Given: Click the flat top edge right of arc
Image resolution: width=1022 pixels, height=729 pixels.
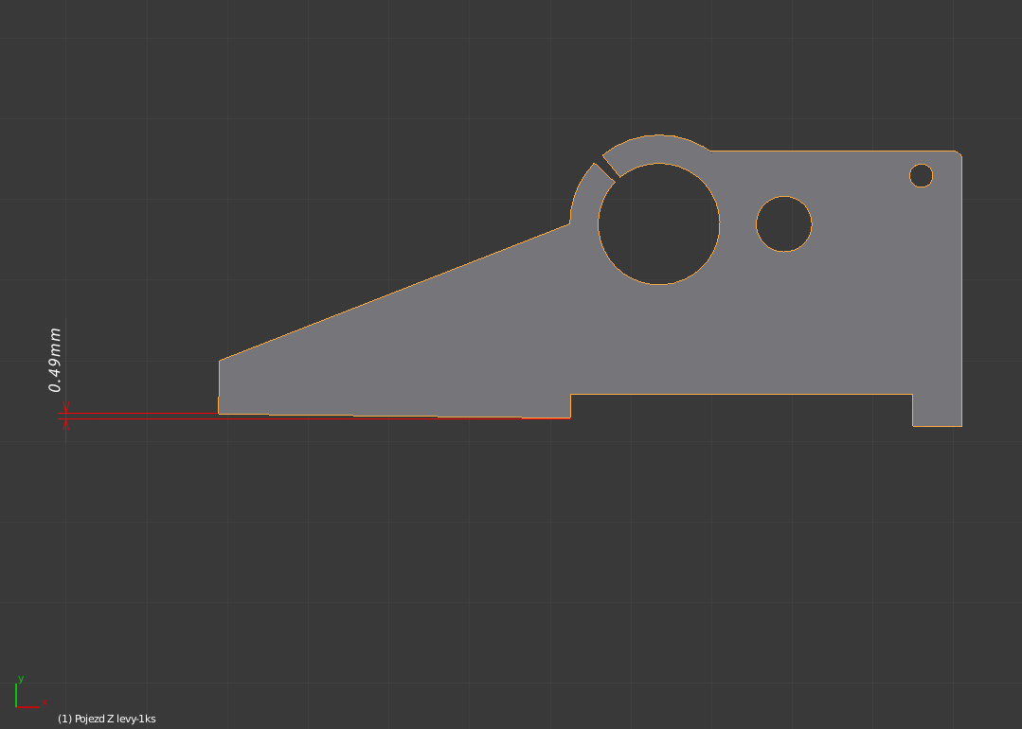Looking at the screenshot, I should click(x=834, y=151).
